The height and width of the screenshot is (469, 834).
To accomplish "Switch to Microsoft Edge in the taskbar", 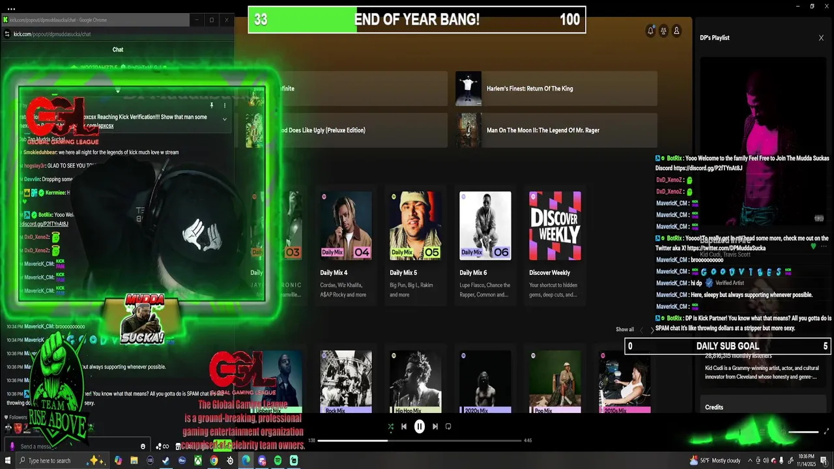I will pyautogui.click(x=246, y=461).
